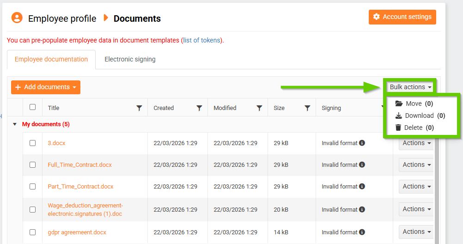Click the Created column filter icon
The width and height of the screenshot is (463, 244).
199,108
